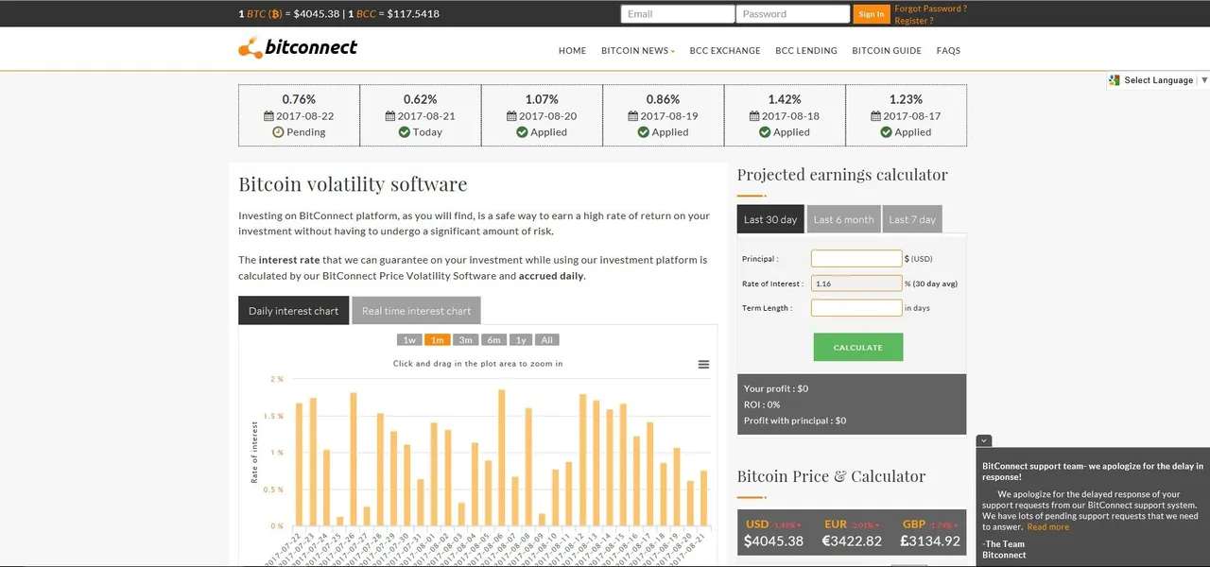Click green check under 2017-08-19 Applied
Screen dimensions: 1210x567
tap(643, 132)
